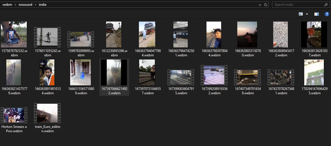Click file name 1663638033150760.webm

247,53
